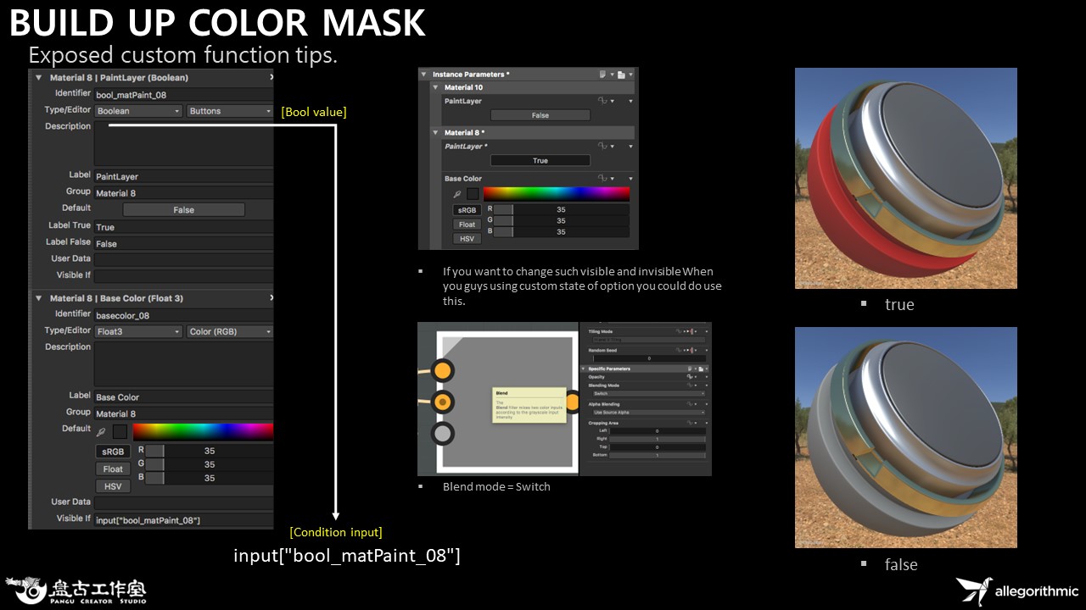Screen dimensions: 1086x610
Task: Click the allegorithmic logo
Action: (1016, 591)
